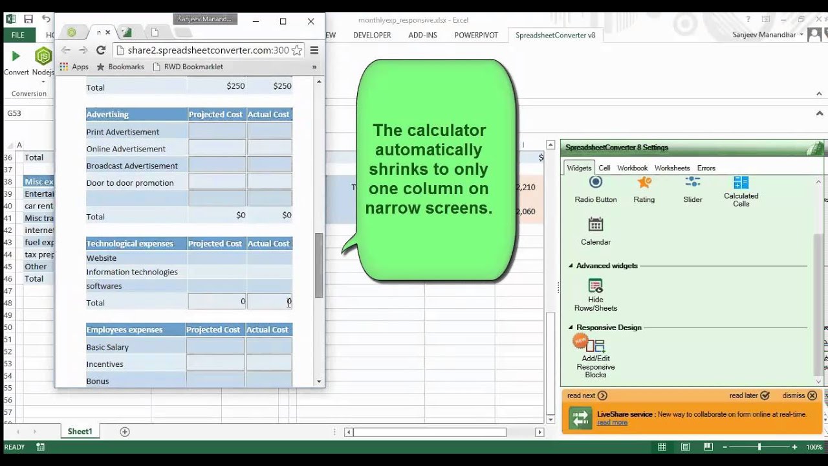This screenshot has height=466, width=828.
Task: Click the macro recording status icon
Action: [40, 447]
